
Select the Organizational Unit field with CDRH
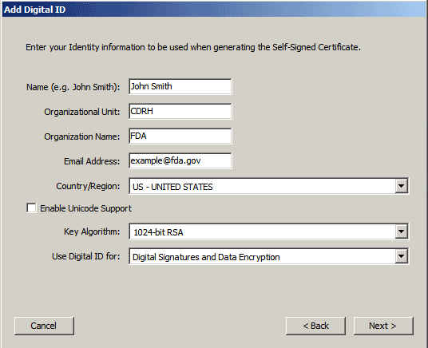pyautogui.click(x=180, y=112)
